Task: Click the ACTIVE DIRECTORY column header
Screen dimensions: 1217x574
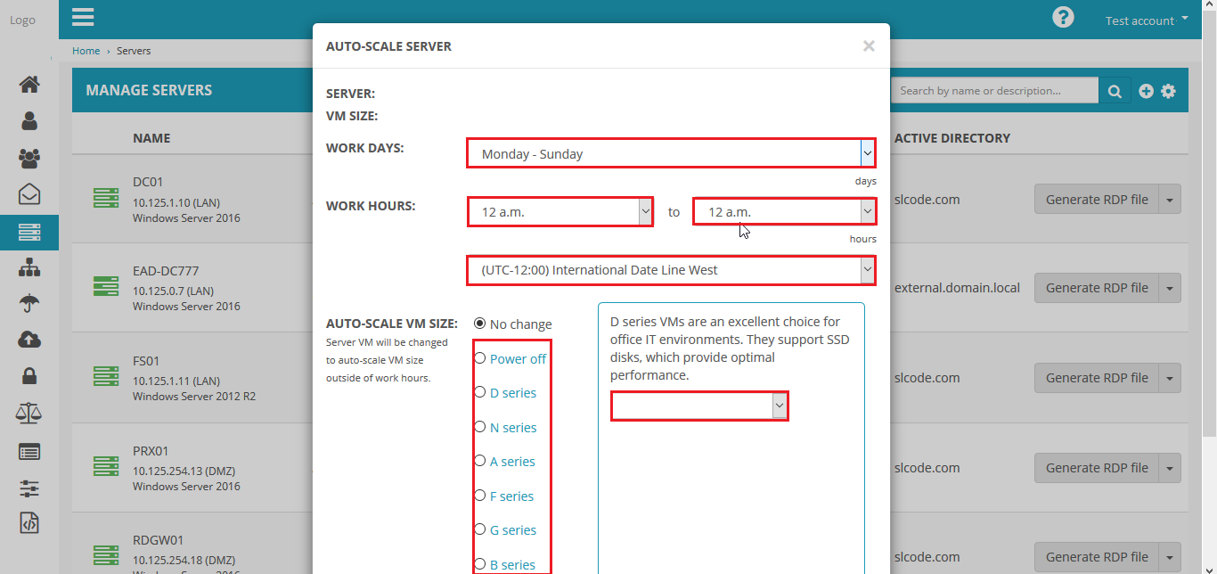Action: pos(952,138)
